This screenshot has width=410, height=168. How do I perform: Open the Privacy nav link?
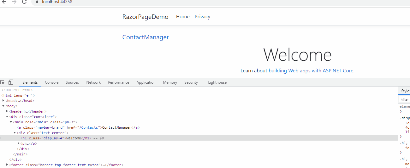point(202,17)
